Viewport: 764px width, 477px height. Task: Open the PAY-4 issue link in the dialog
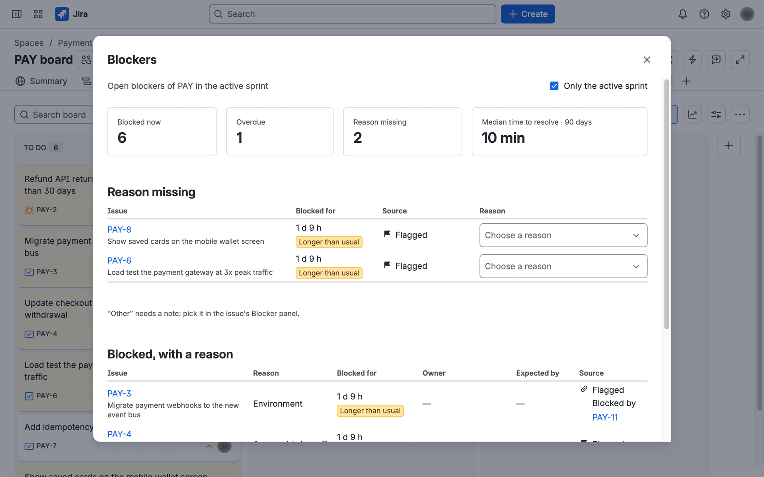coord(119,434)
